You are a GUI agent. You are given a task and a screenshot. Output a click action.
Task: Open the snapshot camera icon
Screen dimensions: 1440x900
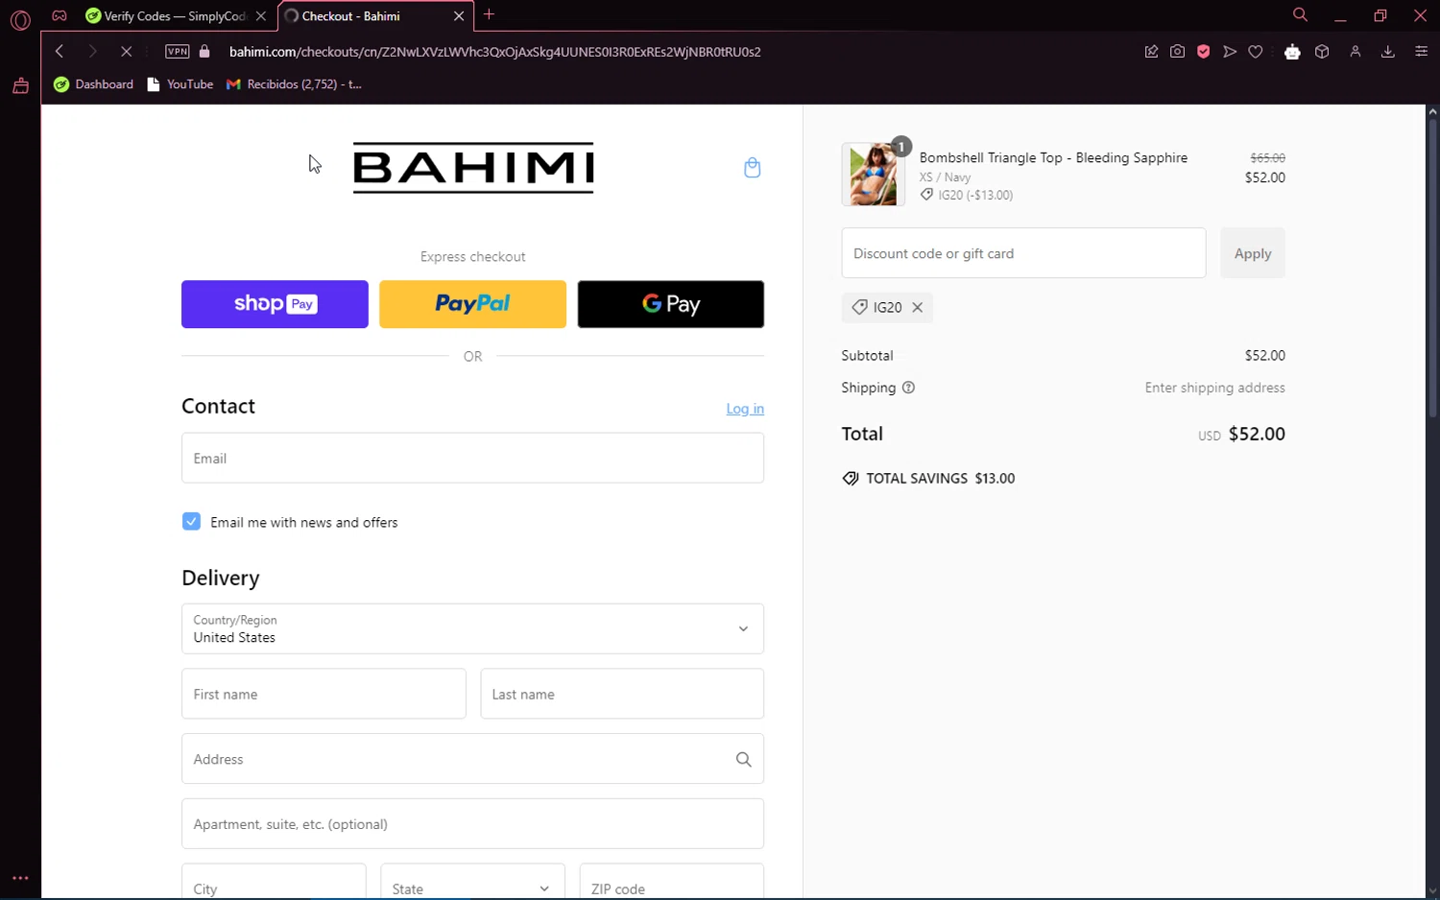[1177, 52]
